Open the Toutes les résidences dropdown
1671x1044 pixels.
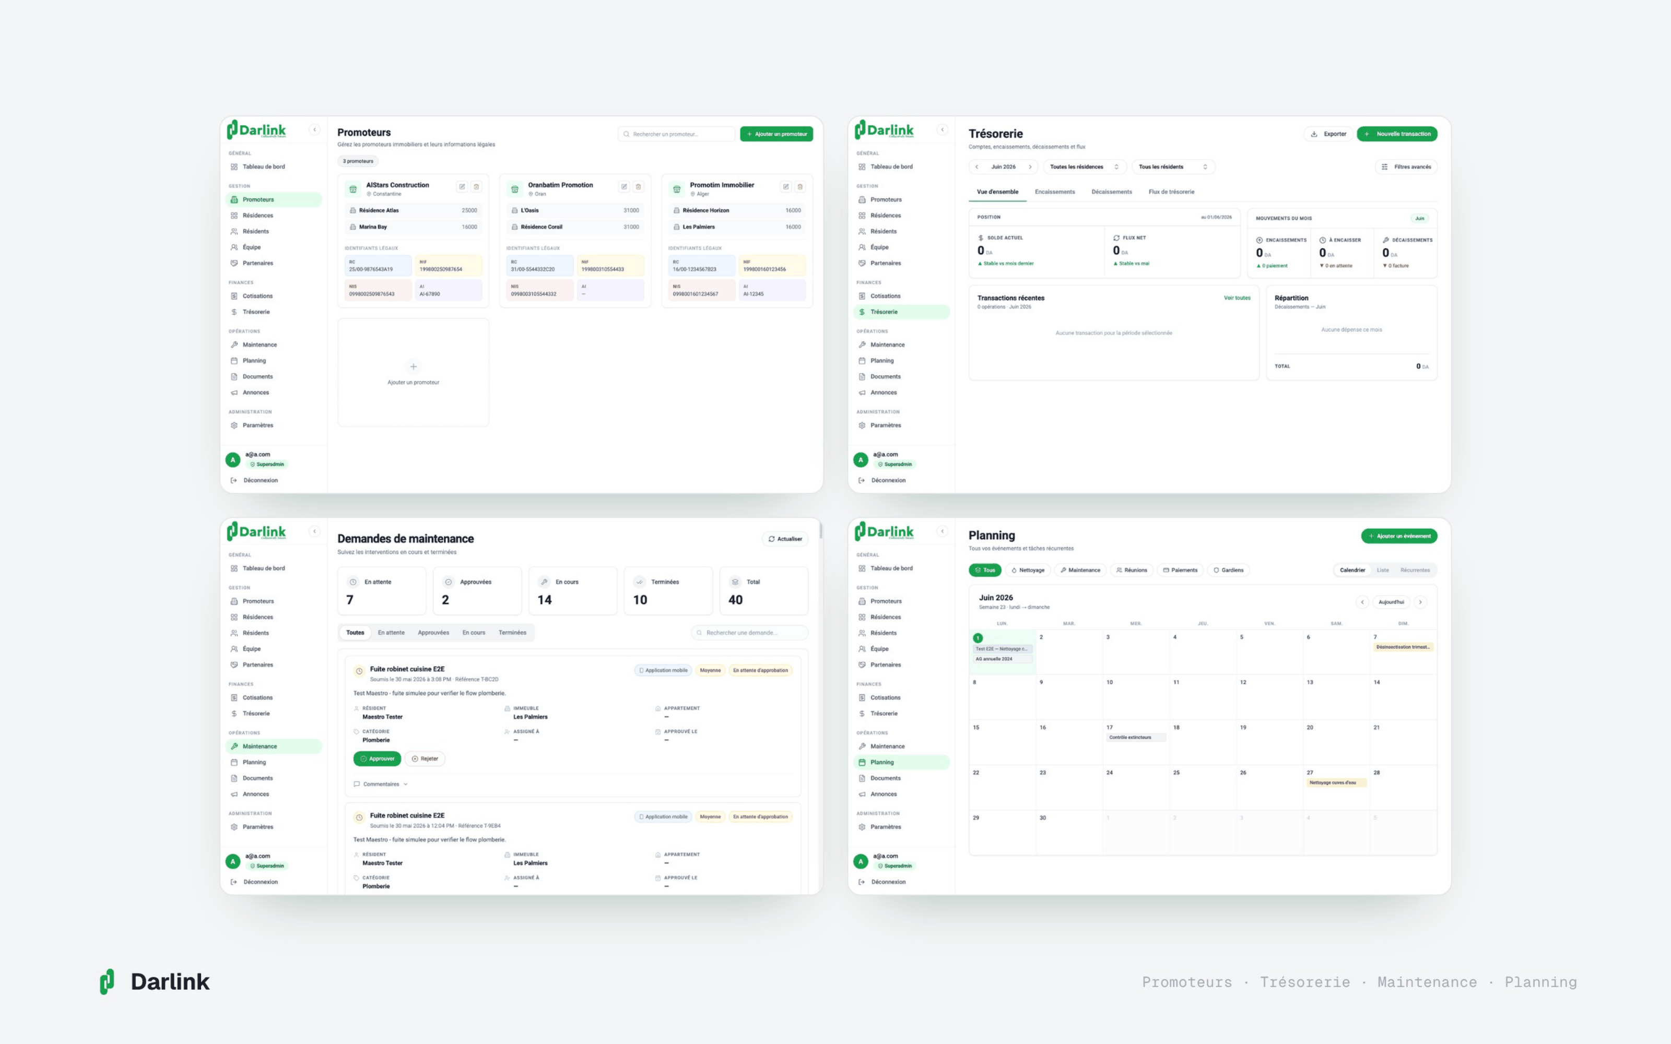tap(1084, 167)
